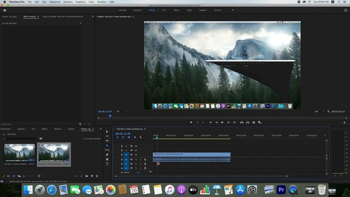Click Play in the Program monitor
Viewport: 350px width, 197px height.
(223, 123)
